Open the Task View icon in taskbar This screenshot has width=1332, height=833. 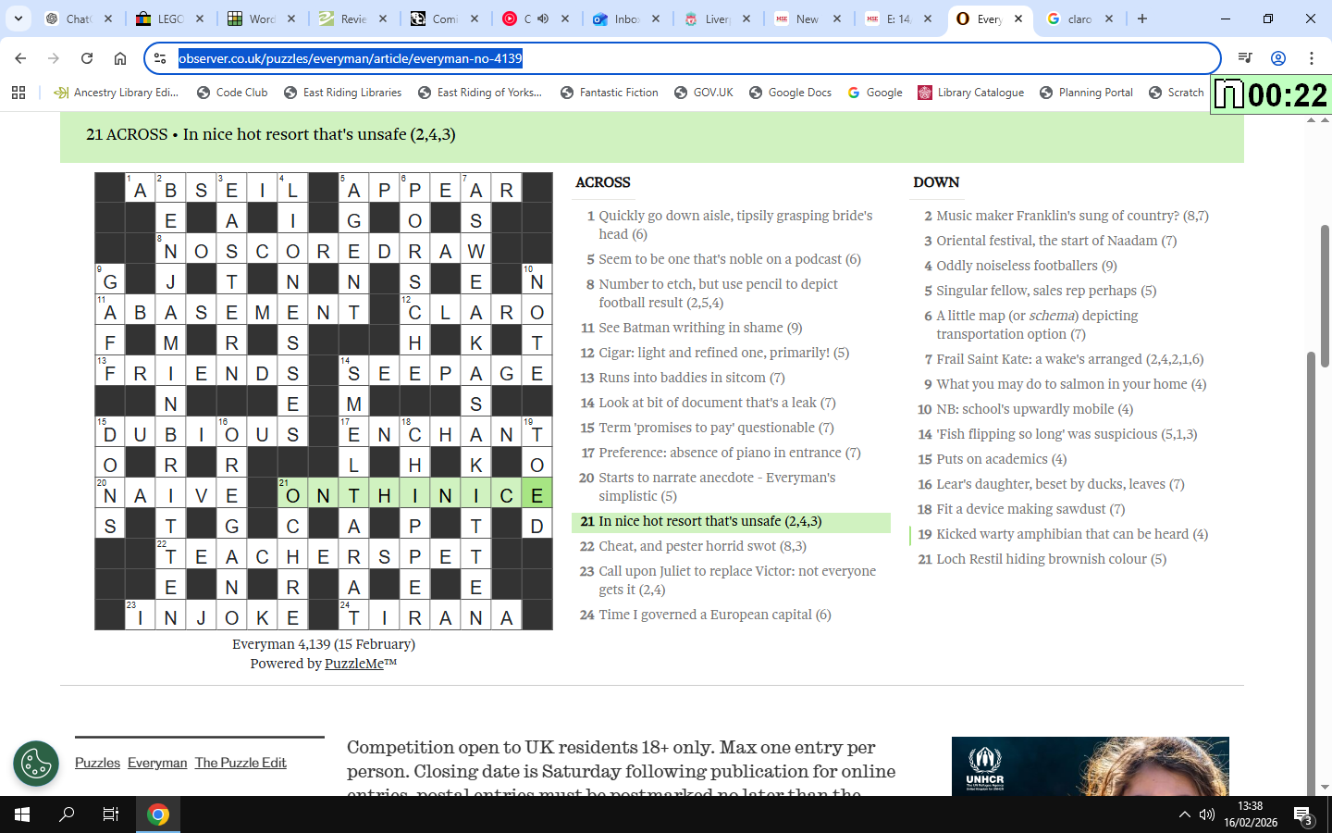point(110,814)
